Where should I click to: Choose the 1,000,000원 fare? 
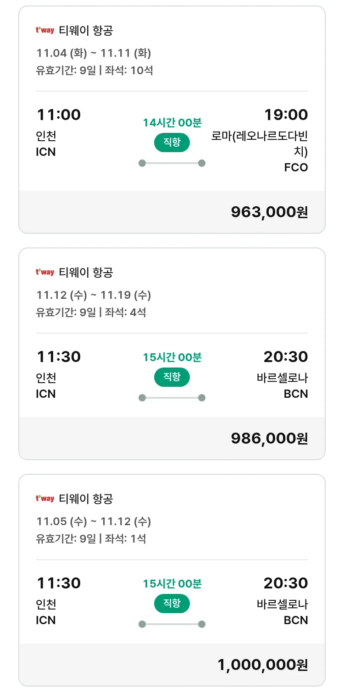[262, 665]
